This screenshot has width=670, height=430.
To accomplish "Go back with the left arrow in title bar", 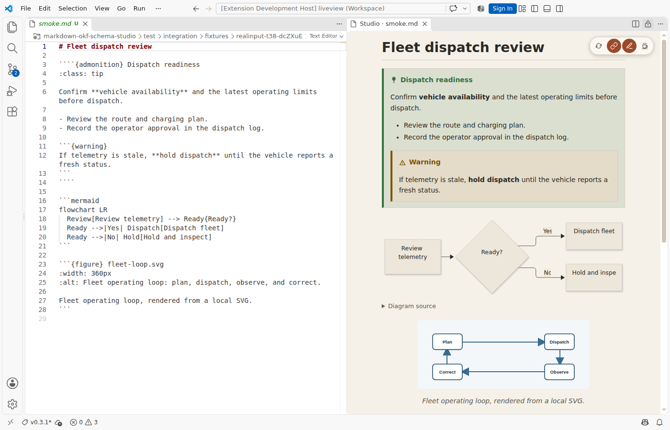I will 196,9.
